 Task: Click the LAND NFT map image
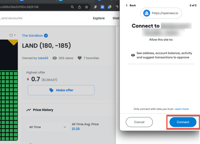click(9, 90)
